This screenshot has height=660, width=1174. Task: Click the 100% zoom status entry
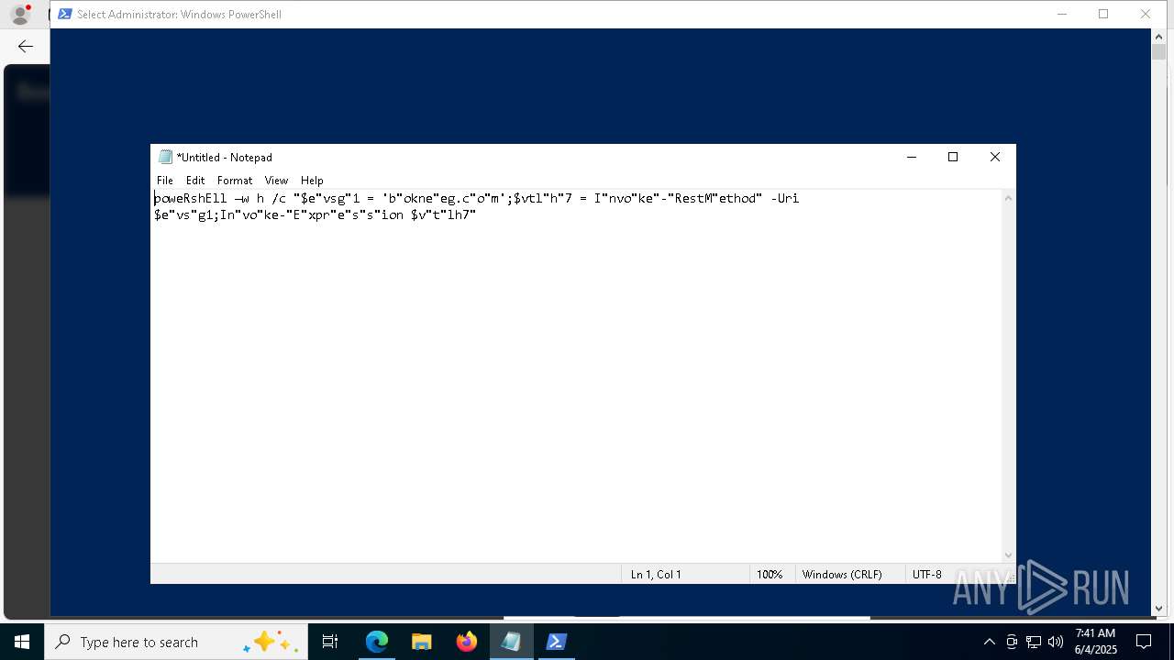(x=770, y=575)
